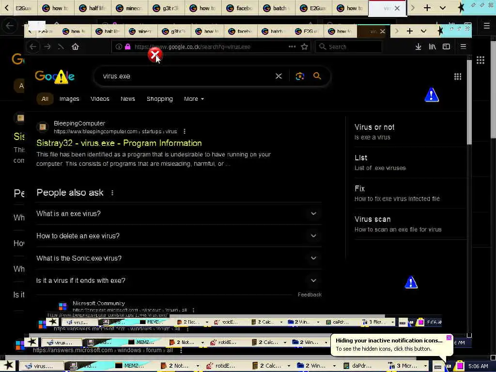Open "Sistray32 - virus.exe - Program Information" link
This screenshot has height=372, width=496.
(119, 143)
